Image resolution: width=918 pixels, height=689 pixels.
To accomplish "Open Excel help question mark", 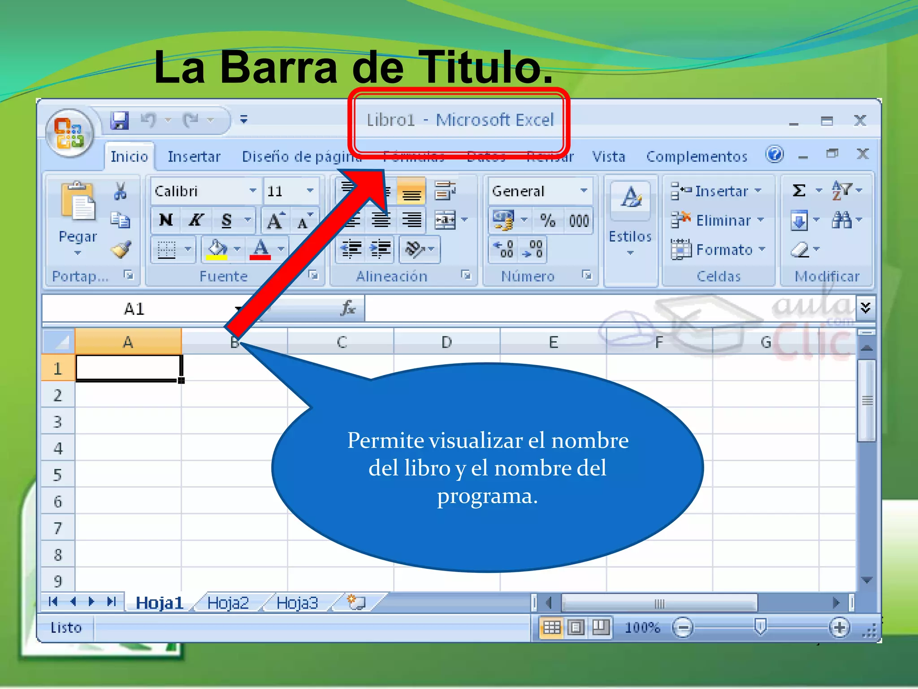I will pyautogui.click(x=775, y=155).
